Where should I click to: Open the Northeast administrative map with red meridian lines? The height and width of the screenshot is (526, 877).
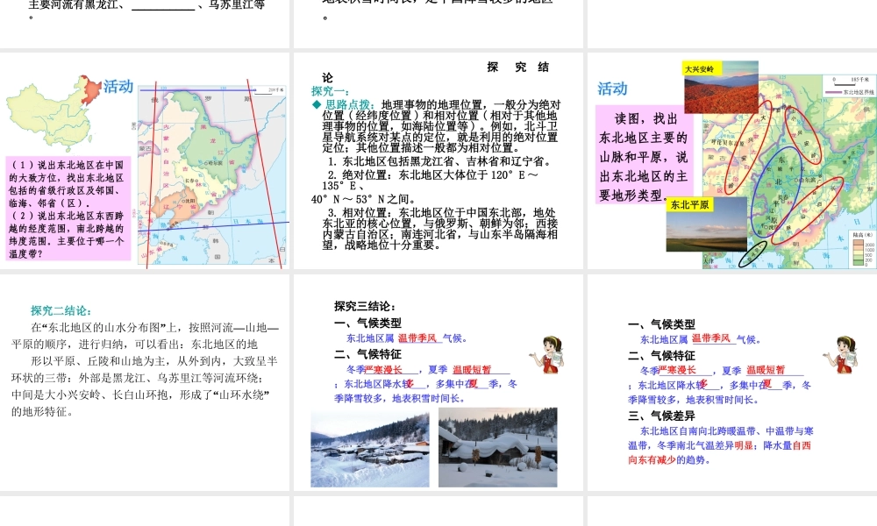212,174
